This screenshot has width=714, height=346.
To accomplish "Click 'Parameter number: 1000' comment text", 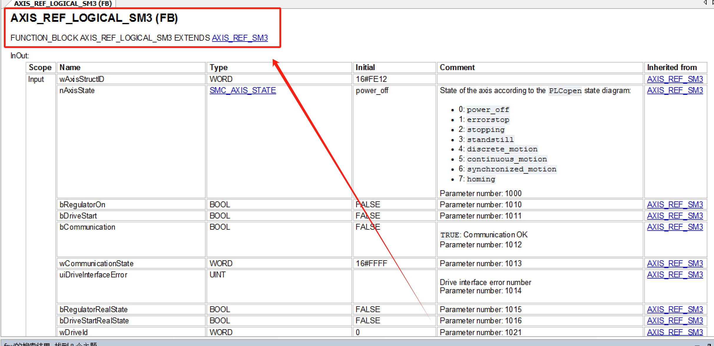I will coord(481,193).
